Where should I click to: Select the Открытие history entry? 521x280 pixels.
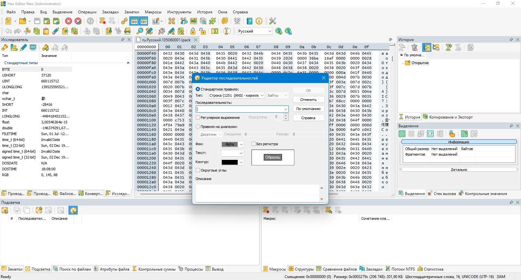420,63
